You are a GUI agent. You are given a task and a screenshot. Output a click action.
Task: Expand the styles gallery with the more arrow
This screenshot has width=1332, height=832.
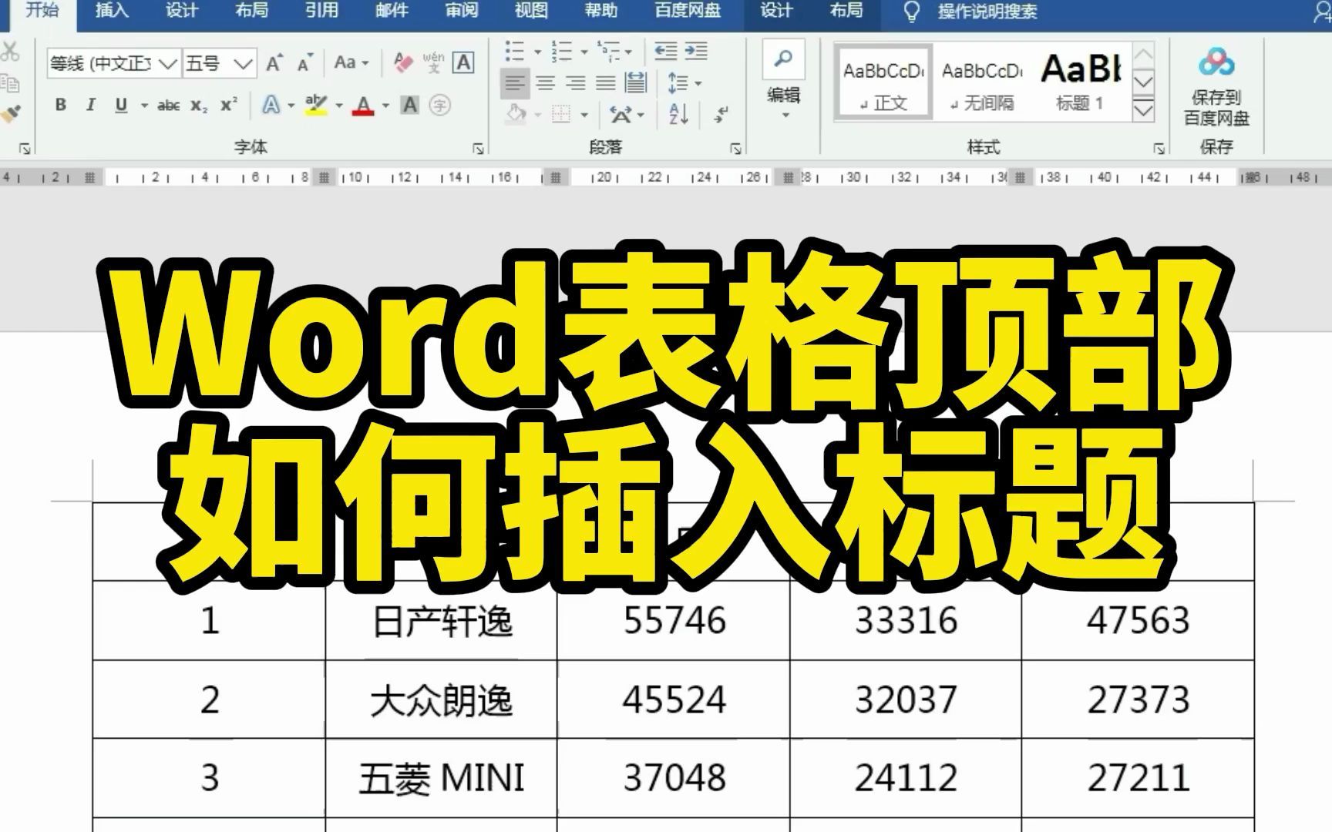click(x=1143, y=110)
